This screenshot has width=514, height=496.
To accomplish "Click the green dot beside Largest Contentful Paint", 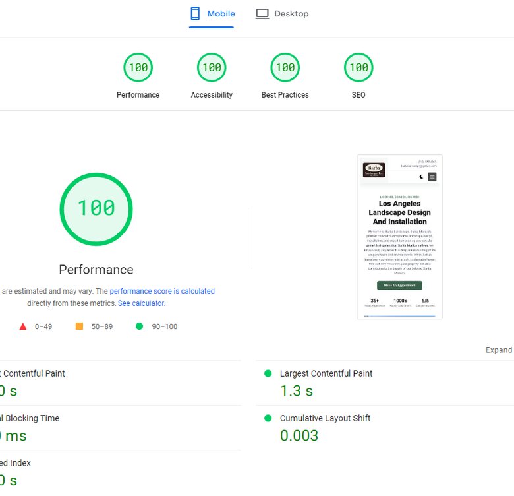I will coord(268,373).
